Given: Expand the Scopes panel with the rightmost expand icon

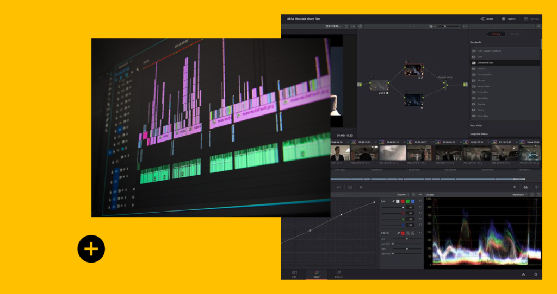Looking at the screenshot, I should coord(539,195).
